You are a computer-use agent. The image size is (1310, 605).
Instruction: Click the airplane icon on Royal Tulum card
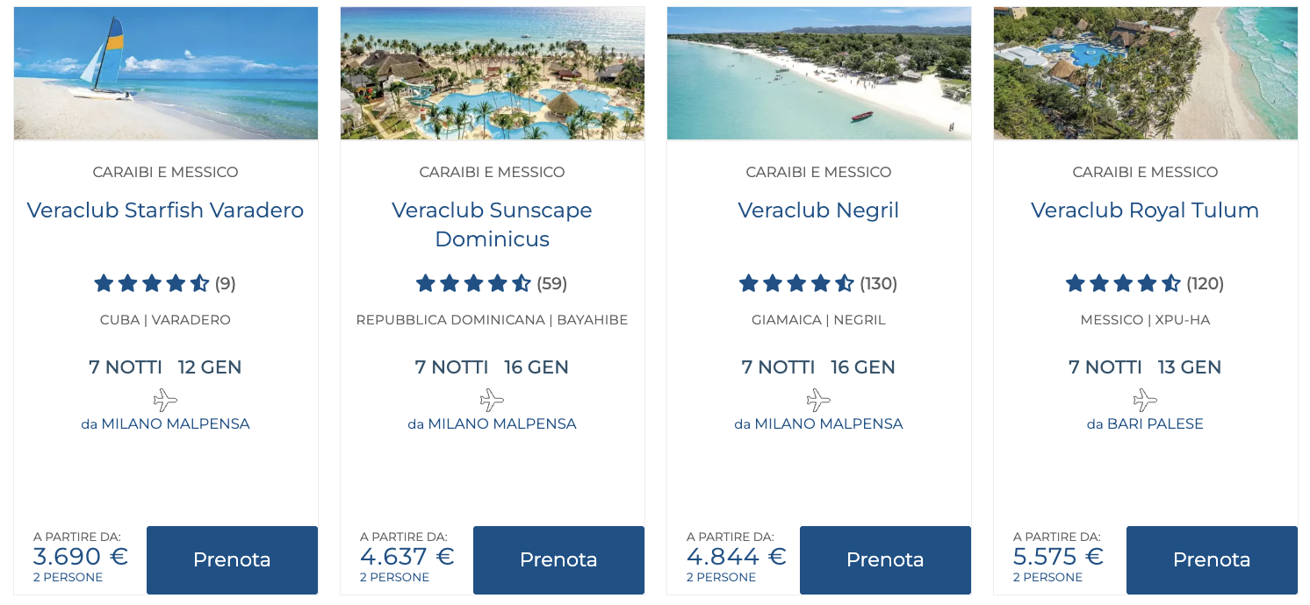click(x=1145, y=401)
